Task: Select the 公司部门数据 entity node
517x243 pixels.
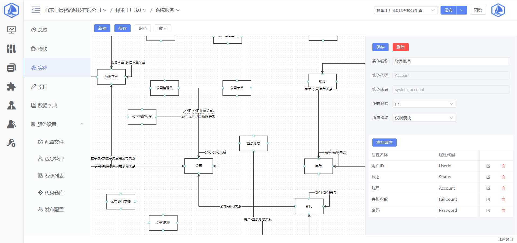Action: point(121,202)
